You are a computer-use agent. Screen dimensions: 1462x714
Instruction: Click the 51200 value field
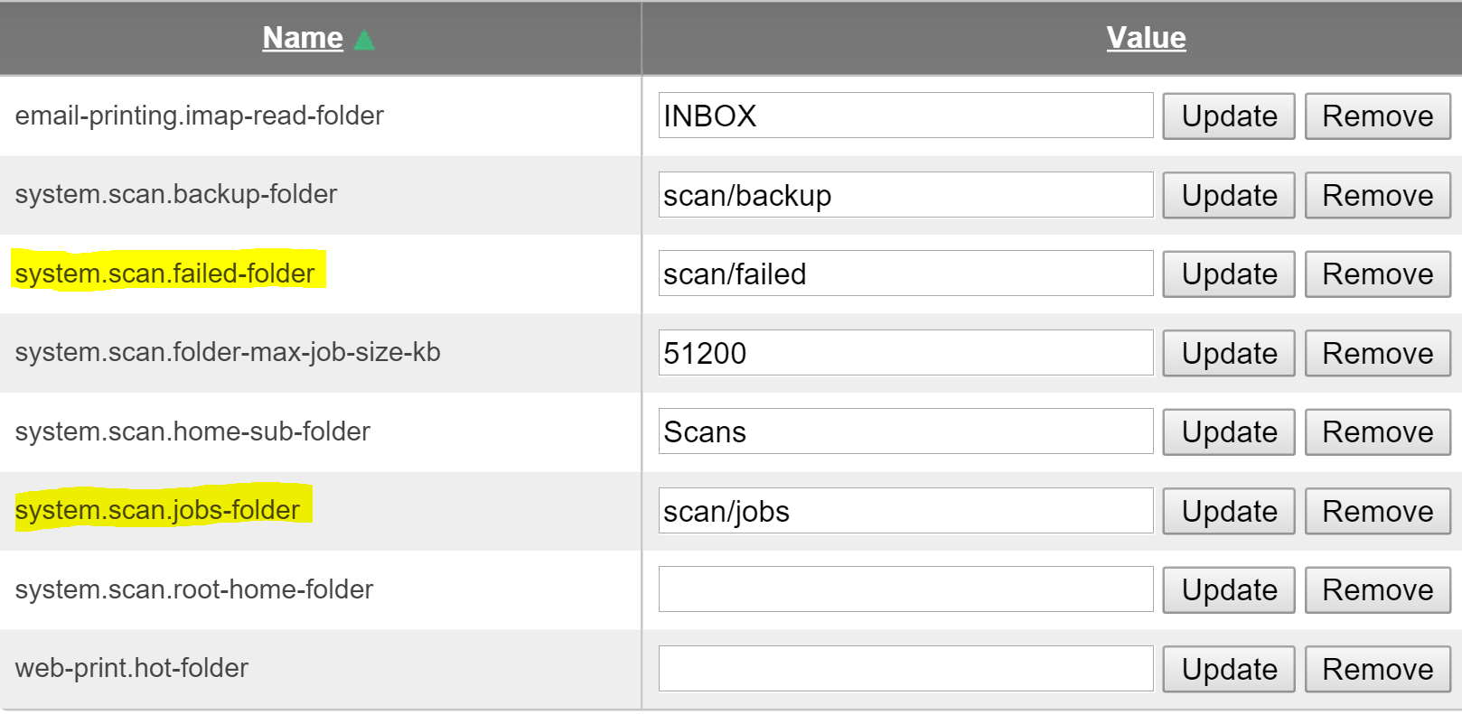905,353
